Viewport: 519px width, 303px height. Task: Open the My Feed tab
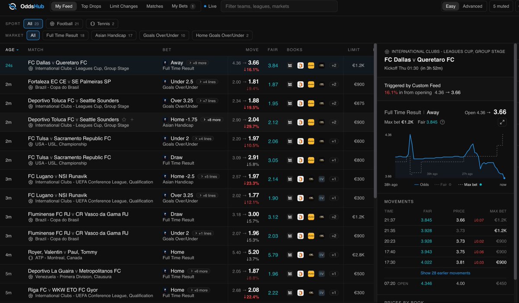pos(64,6)
